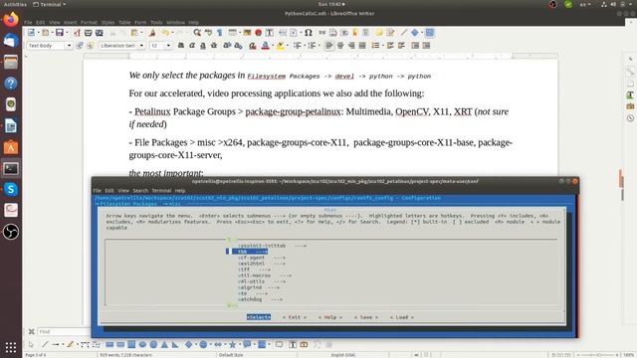Toggle Center alignment button
Image resolution: width=637 pixels, height=358 pixels.
tap(340, 46)
